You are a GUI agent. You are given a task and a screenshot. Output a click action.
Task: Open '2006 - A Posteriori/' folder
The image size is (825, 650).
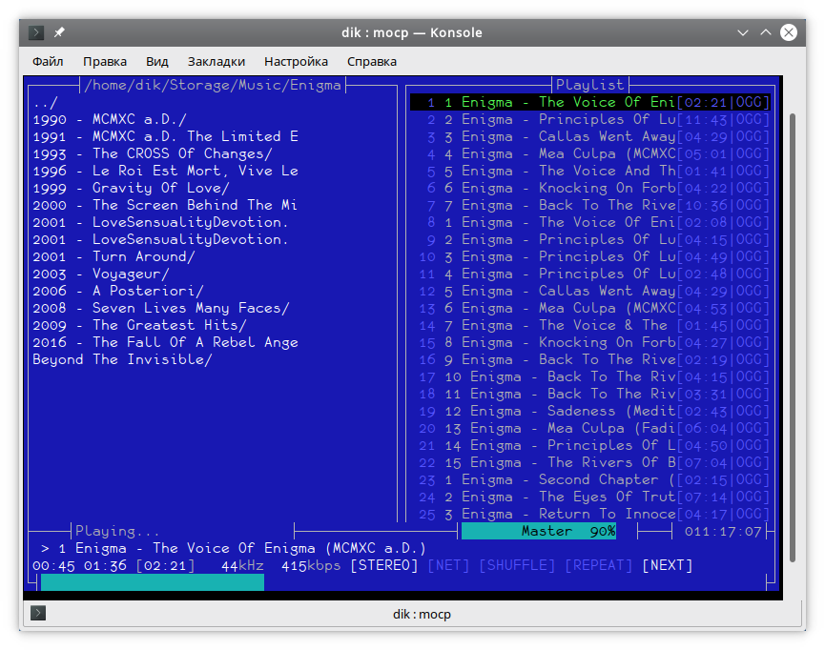118,291
